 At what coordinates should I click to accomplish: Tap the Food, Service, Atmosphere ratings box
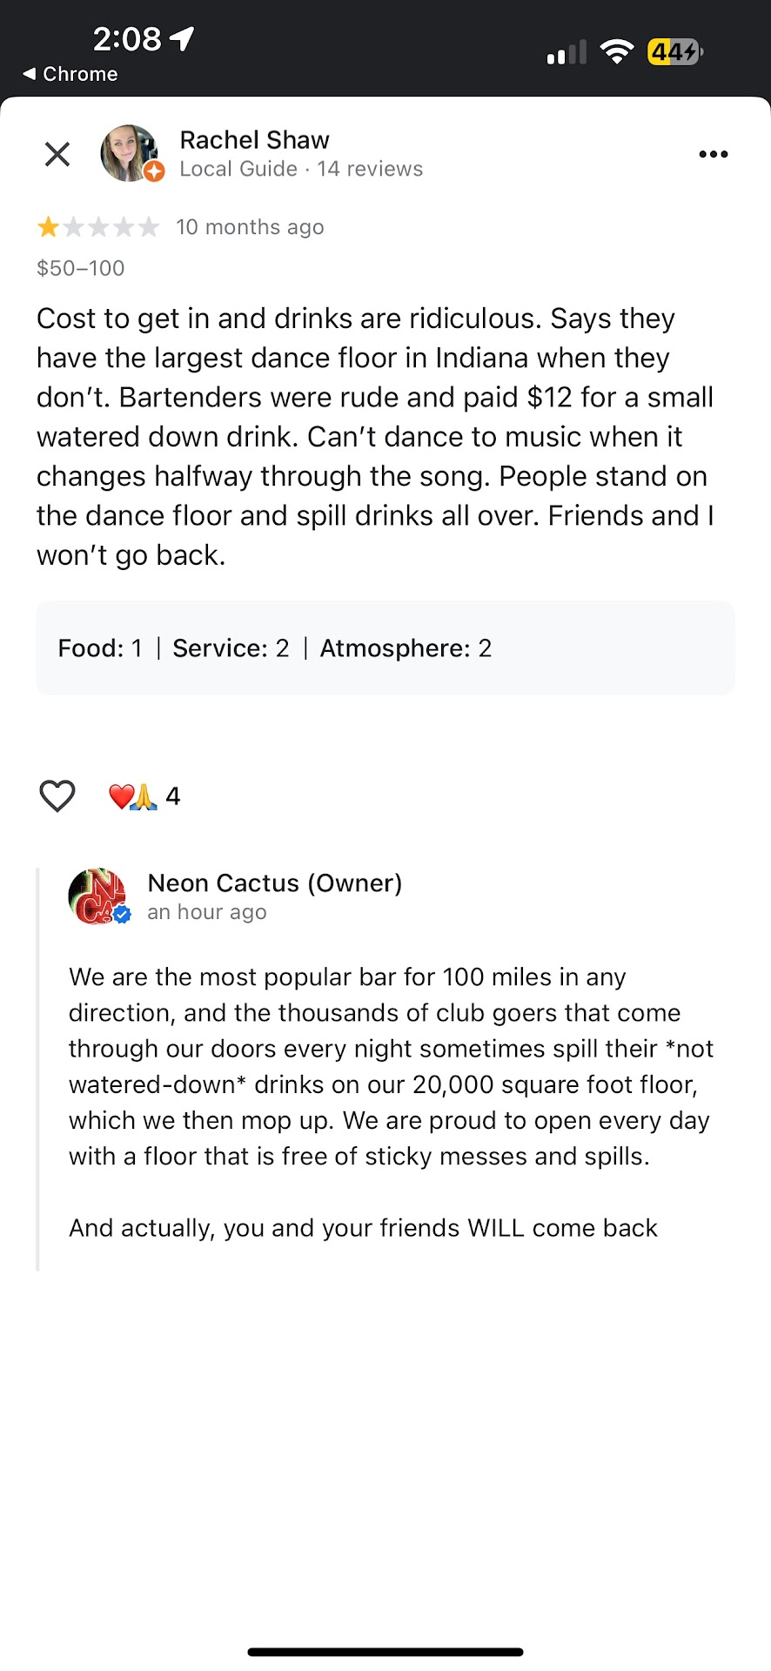[x=385, y=648]
